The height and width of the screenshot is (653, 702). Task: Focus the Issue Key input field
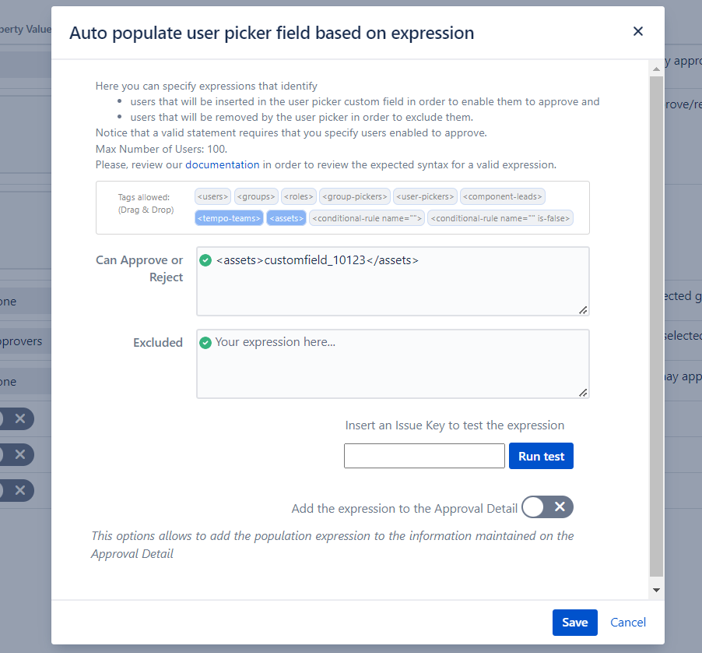(424, 456)
